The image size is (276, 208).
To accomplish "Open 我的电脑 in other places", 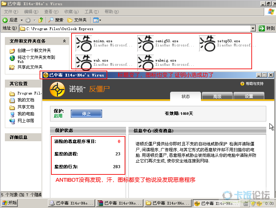I will [26, 114].
